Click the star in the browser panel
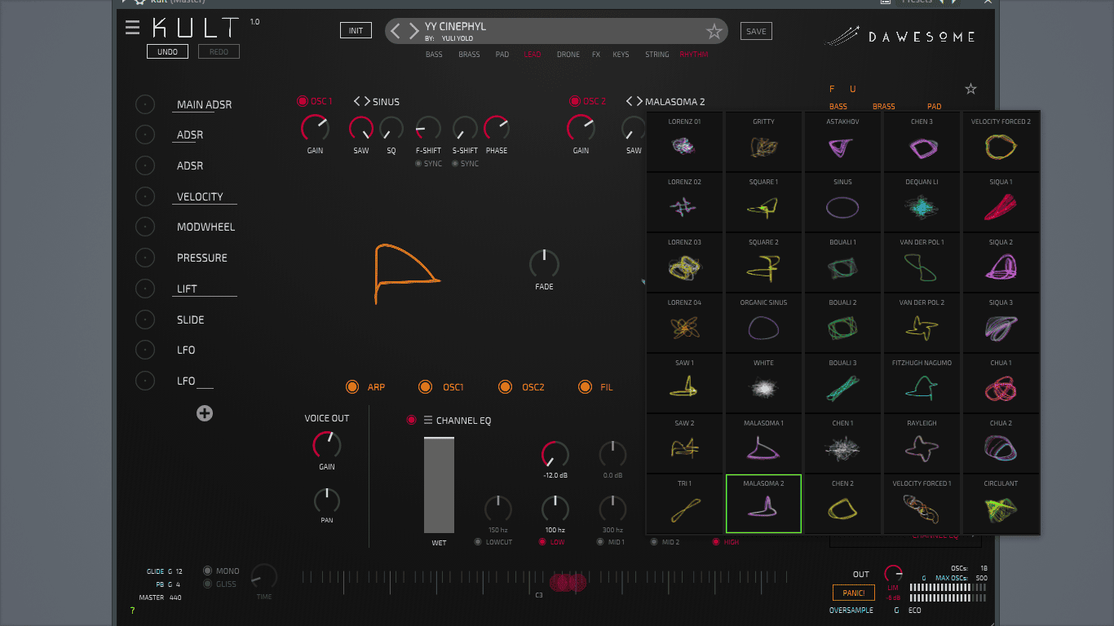 (970, 89)
